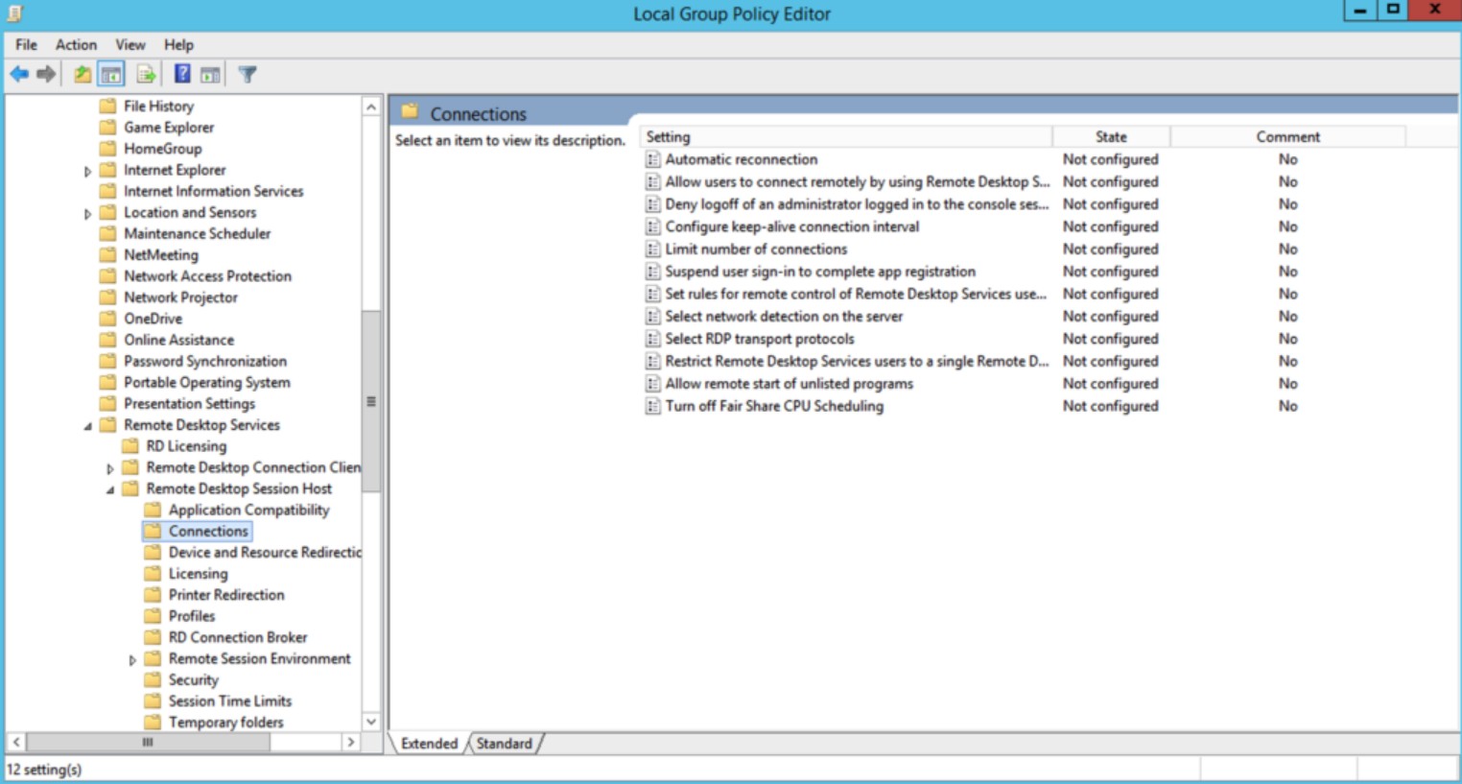Viewport: 1462px width, 784px height.
Task: Click the policy icon beside Select RDP transport protocols
Action: pos(653,339)
